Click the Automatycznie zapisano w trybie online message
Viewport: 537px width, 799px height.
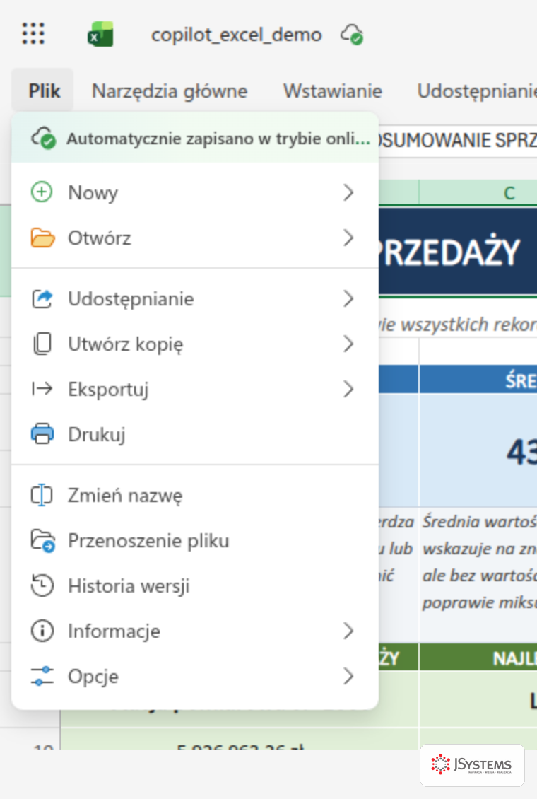coord(218,138)
